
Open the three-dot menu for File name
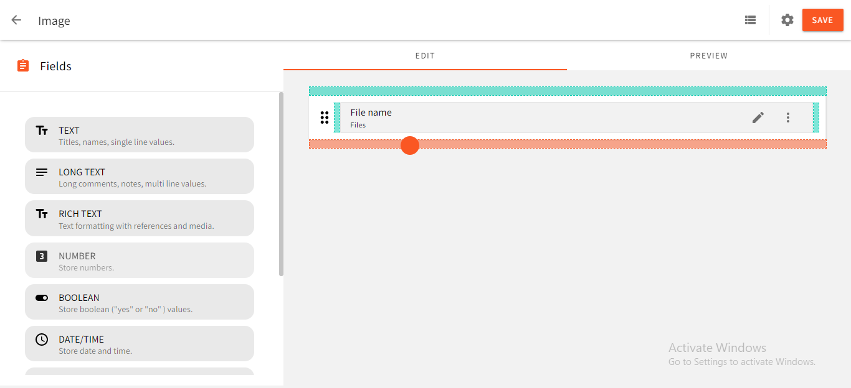click(x=788, y=118)
